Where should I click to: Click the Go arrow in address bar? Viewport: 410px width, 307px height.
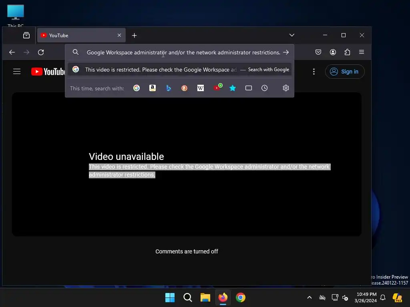click(x=286, y=52)
